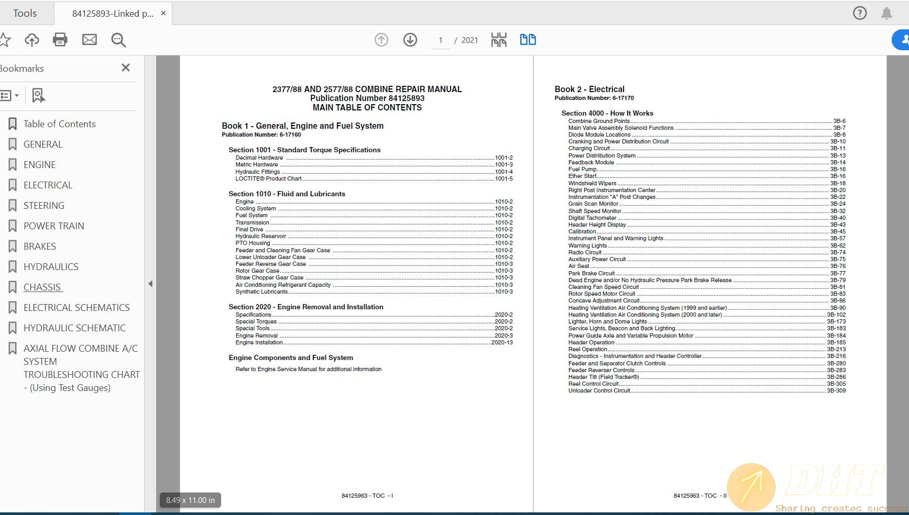Click the previous page up arrow
The image size is (909, 515).
[x=381, y=40]
